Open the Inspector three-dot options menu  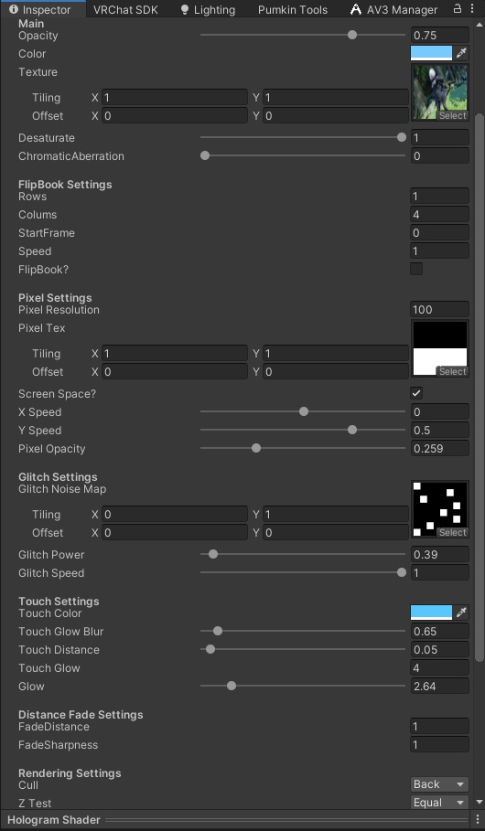472,8
